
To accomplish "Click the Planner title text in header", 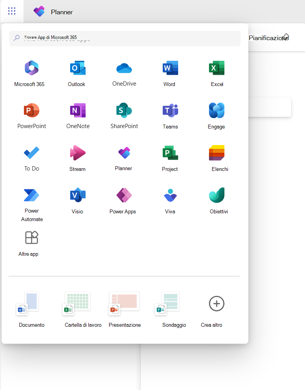I will point(62,12).
